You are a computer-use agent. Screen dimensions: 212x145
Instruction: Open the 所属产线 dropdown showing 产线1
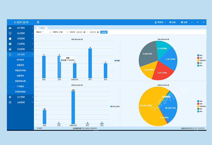pos(64,32)
